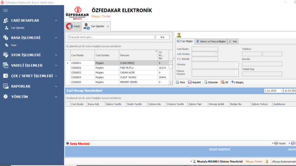This screenshot has width=296, height=166.
Task: Click the save icon right of Yazdır
Action: point(293,143)
